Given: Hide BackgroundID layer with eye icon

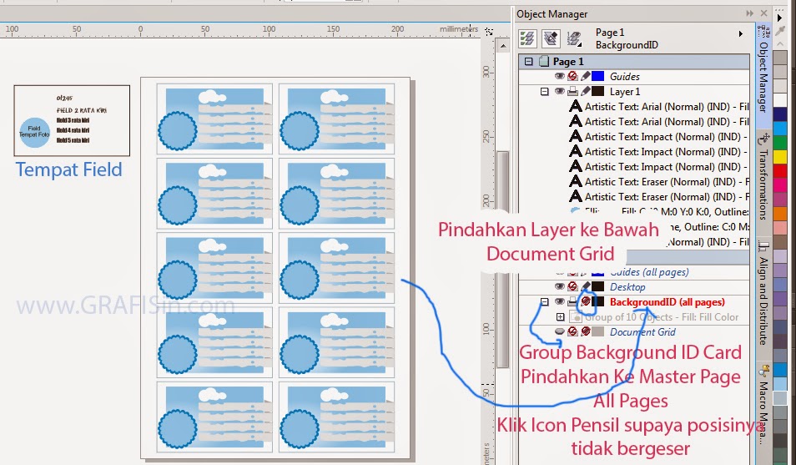Looking at the screenshot, I should coord(559,302).
